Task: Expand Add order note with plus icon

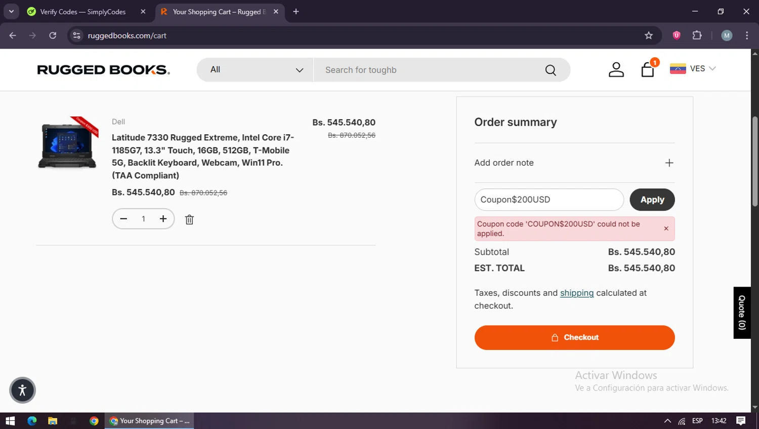Action: pos(669,163)
